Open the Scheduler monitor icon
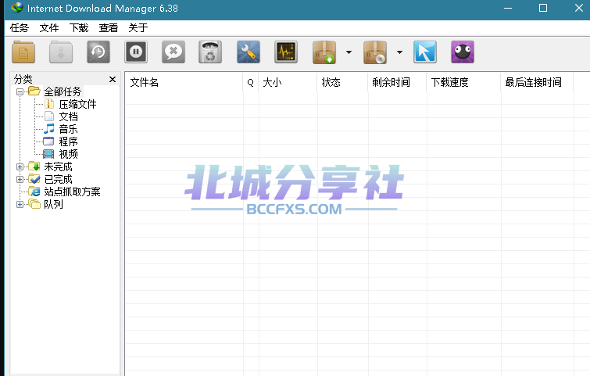The image size is (590, 376). click(285, 52)
